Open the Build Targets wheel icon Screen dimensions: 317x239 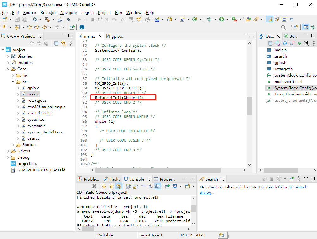pos(34,19)
